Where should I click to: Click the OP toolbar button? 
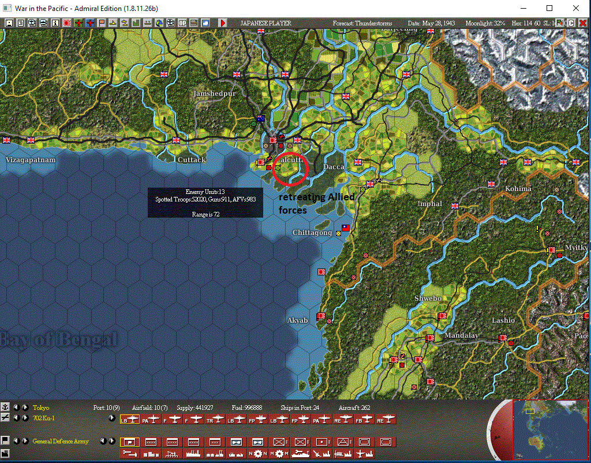(182, 23)
